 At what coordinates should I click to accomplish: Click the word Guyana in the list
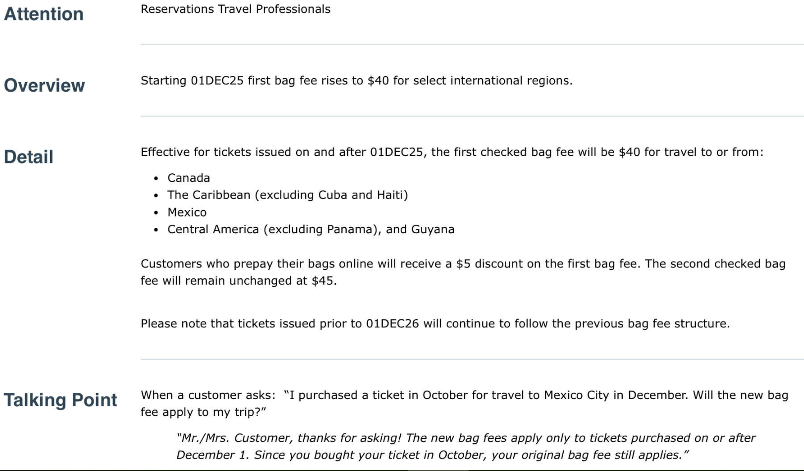tap(432, 229)
